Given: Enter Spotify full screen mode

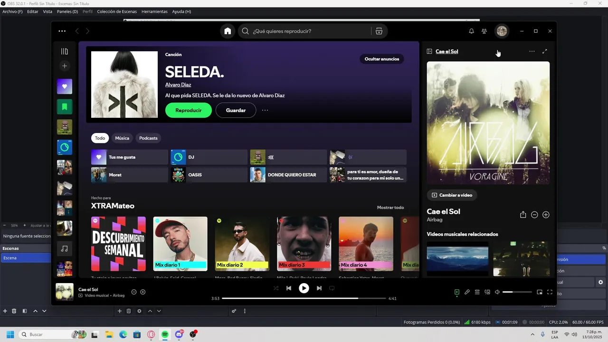Looking at the screenshot, I should 550,292.
